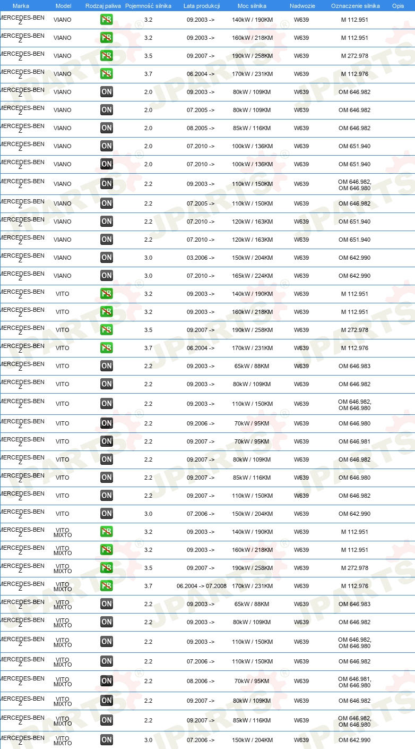Click the ON icon for plain VITO 65kW/88KM

click(x=106, y=366)
